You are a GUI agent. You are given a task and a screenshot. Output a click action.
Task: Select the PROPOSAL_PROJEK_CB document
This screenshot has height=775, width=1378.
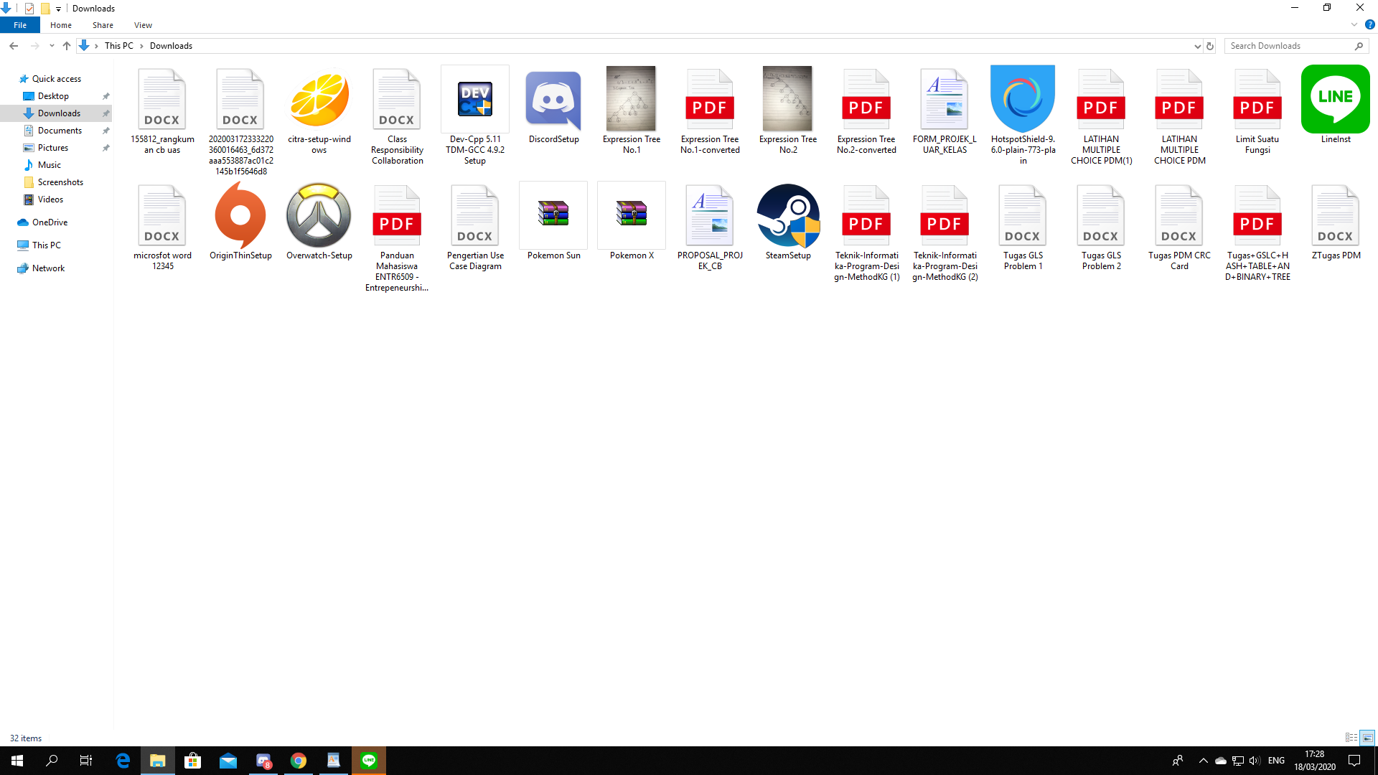[x=710, y=227]
